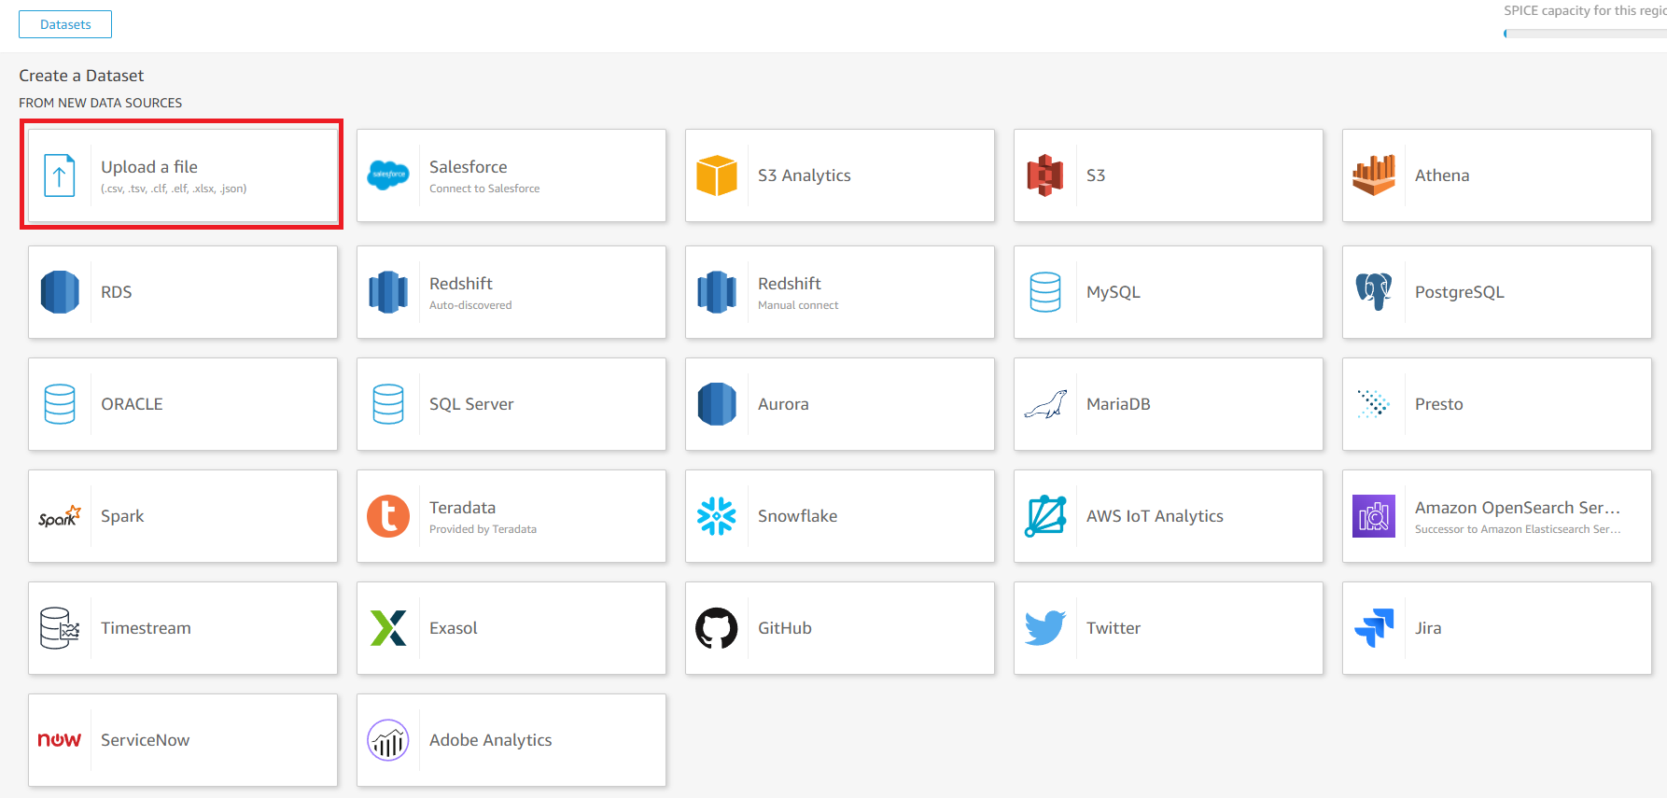
Task: Choose the Timestream label
Action: coord(146,628)
